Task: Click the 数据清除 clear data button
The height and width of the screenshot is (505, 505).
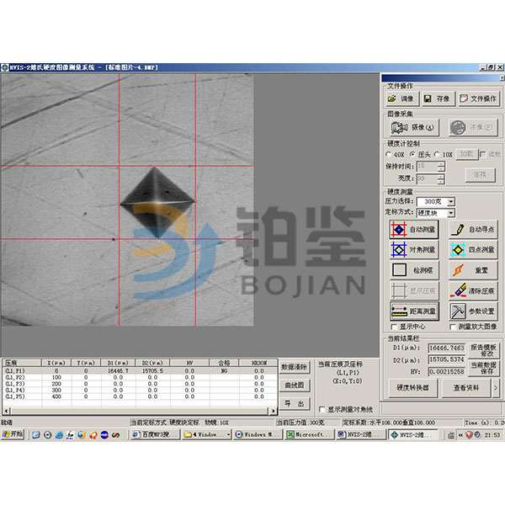Action: tap(295, 367)
